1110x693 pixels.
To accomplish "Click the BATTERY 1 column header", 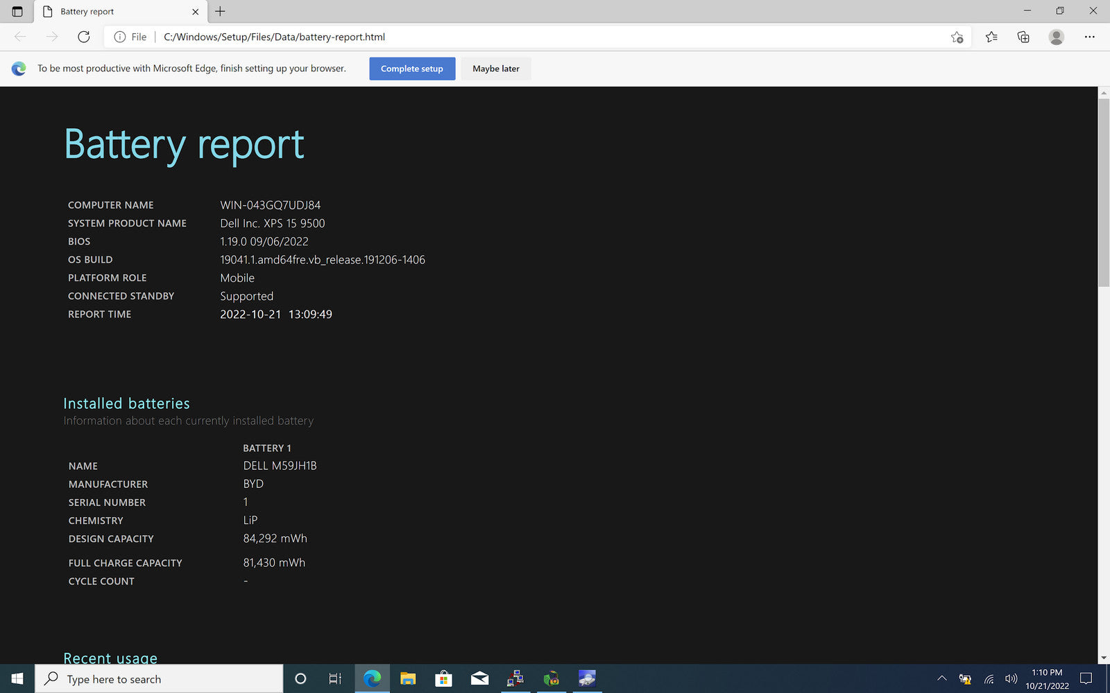I will pos(267,448).
